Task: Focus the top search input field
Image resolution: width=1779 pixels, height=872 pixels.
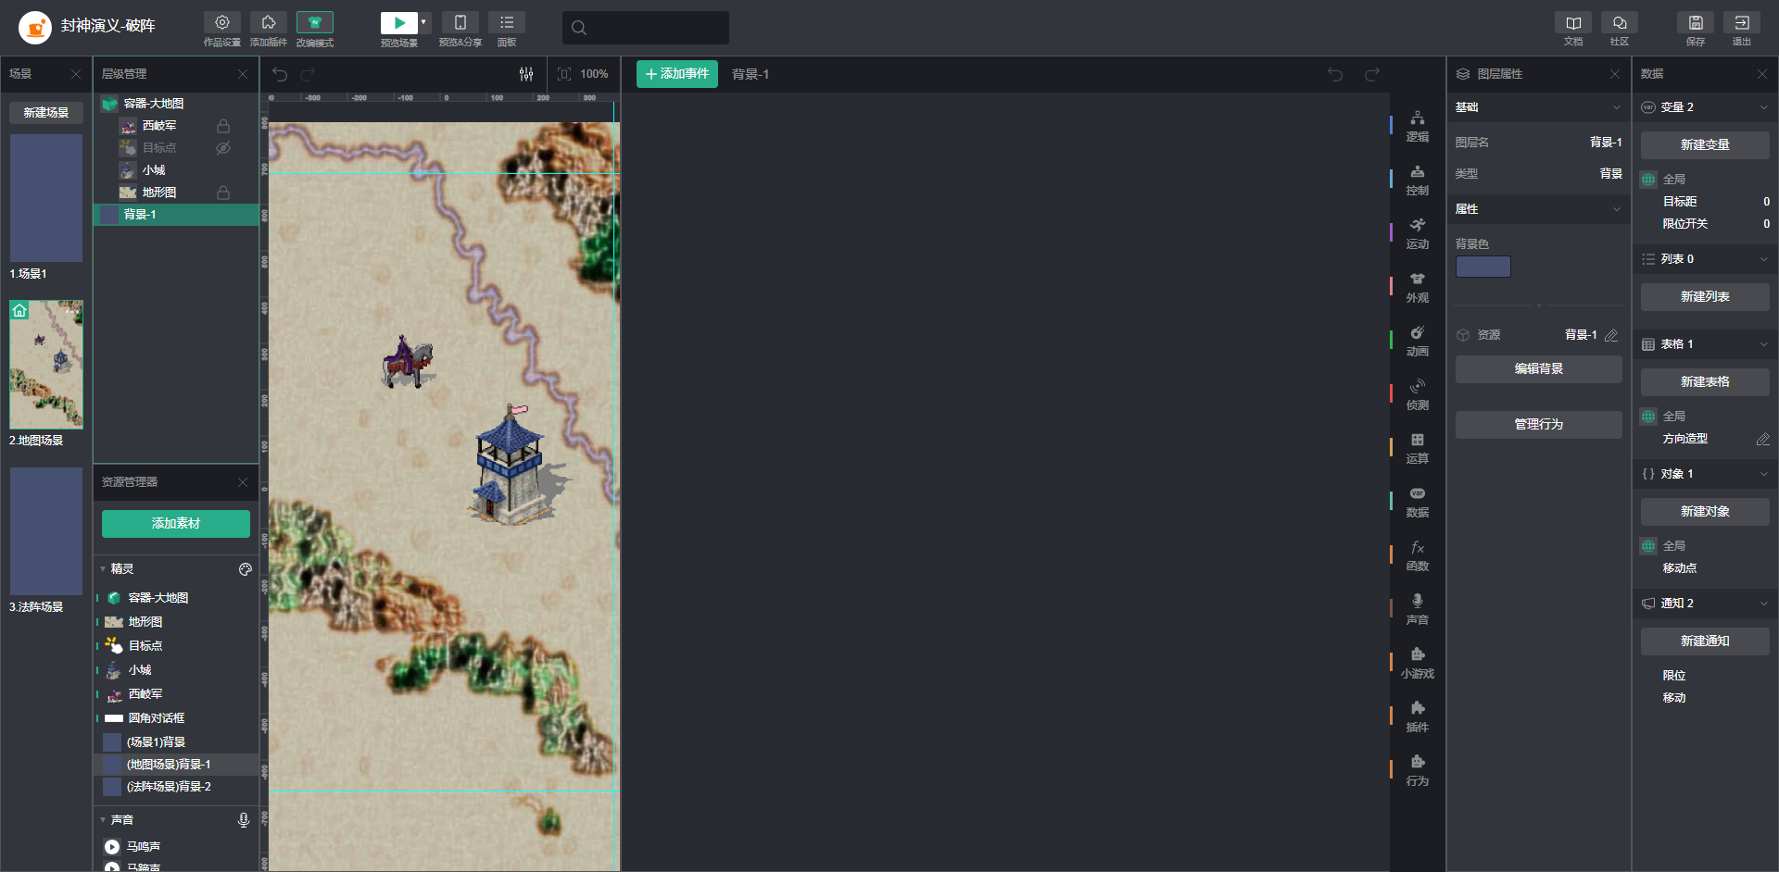Action: (x=646, y=28)
